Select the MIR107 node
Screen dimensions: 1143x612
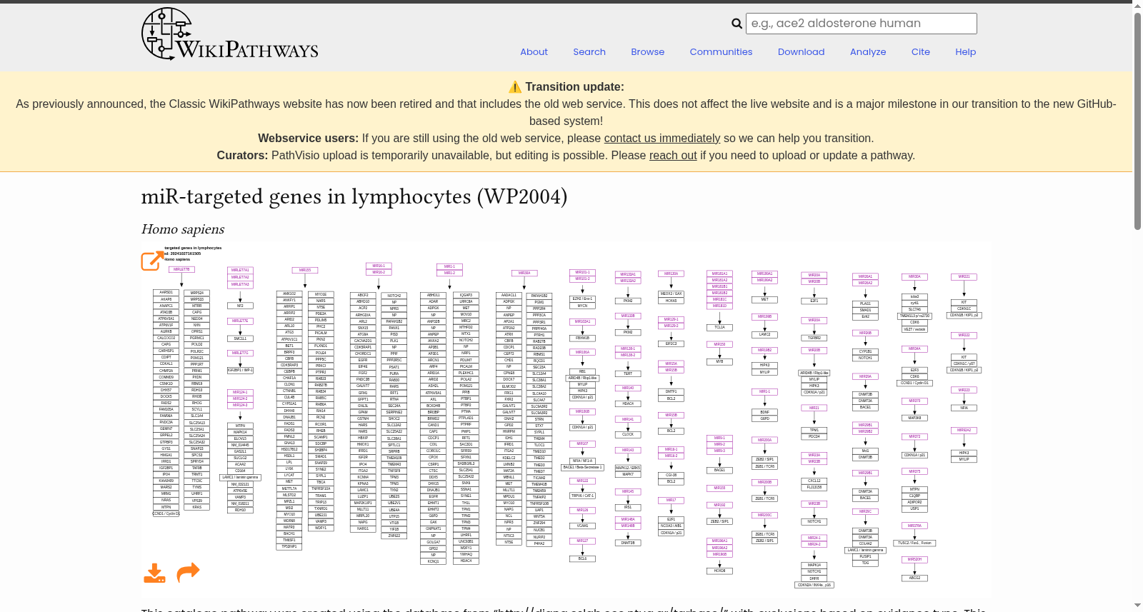pyautogui.click(x=582, y=444)
